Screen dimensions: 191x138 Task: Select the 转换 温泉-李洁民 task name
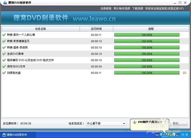(x=18, y=47)
